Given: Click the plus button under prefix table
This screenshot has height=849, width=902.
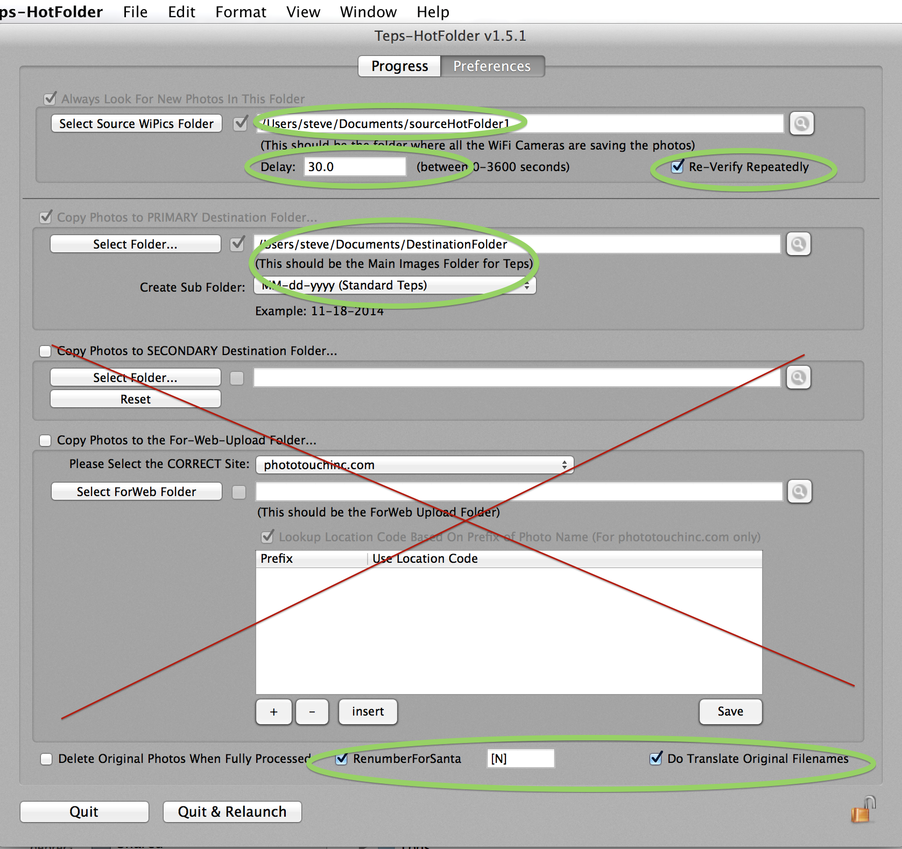Looking at the screenshot, I should point(274,712).
